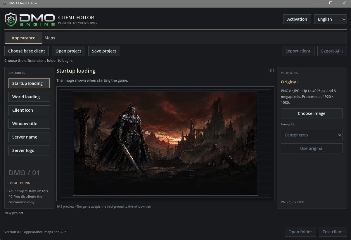Click the 16:9 aspect ratio label

click(x=271, y=71)
